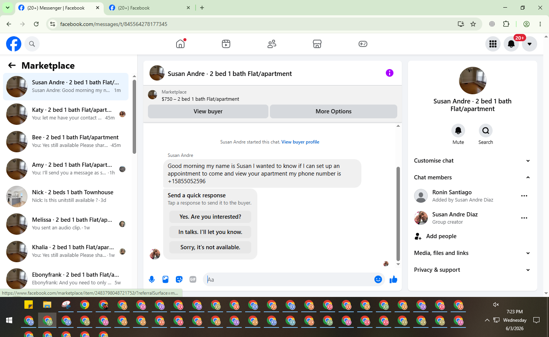This screenshot has width=549, height=337.
Task: Open Chrome three-dot menu
Action: click(x=540, y=24)
